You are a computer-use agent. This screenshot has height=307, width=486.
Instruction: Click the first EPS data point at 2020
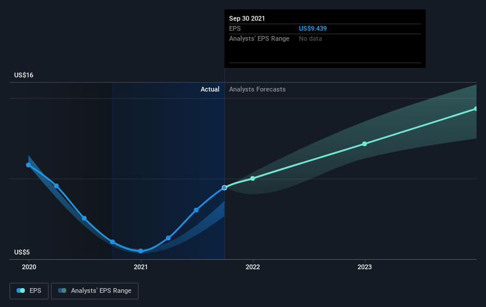point(28,165)
